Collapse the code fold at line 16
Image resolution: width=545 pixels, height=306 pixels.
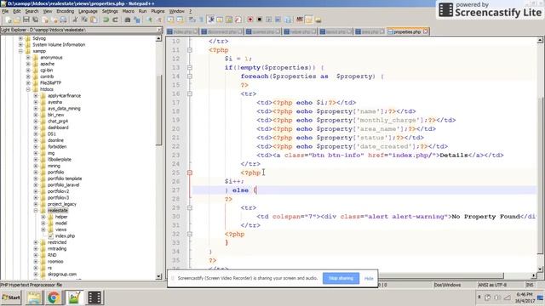tap(189, 93)
